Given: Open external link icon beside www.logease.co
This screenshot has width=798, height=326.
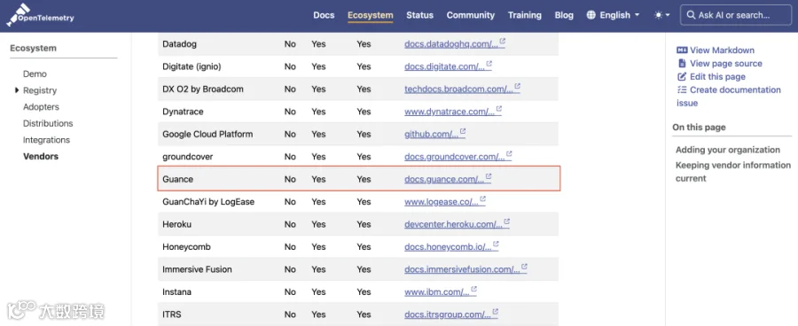Looking at the screenshot, I should pyautogui.click(x=482, y=198).
